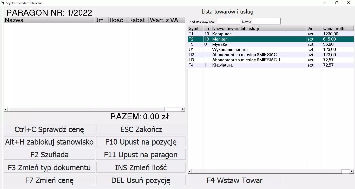The width and height of the screenshot is (355, 189).
Task: Click the Nazwa search input field
Action: 266,21
